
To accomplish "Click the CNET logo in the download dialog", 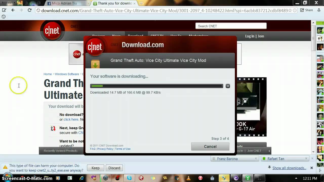I will (x=95, y=47).
